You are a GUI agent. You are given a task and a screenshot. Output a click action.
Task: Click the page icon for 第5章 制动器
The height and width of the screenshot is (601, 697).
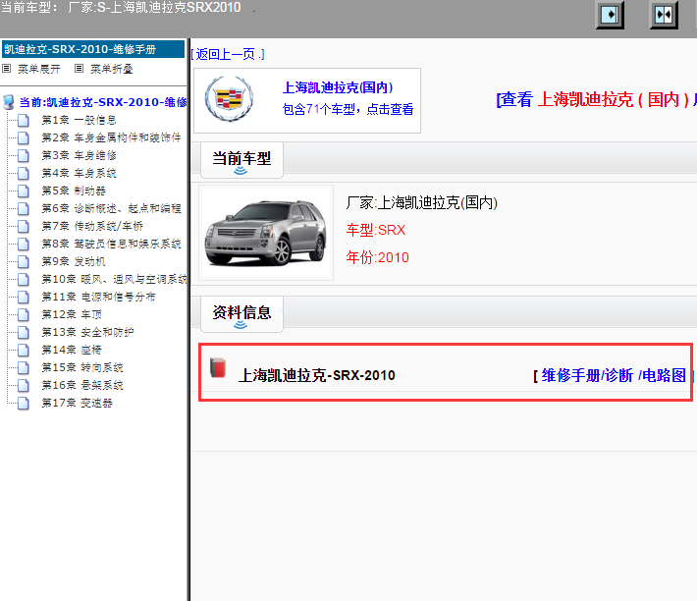(x=24, y=191)
